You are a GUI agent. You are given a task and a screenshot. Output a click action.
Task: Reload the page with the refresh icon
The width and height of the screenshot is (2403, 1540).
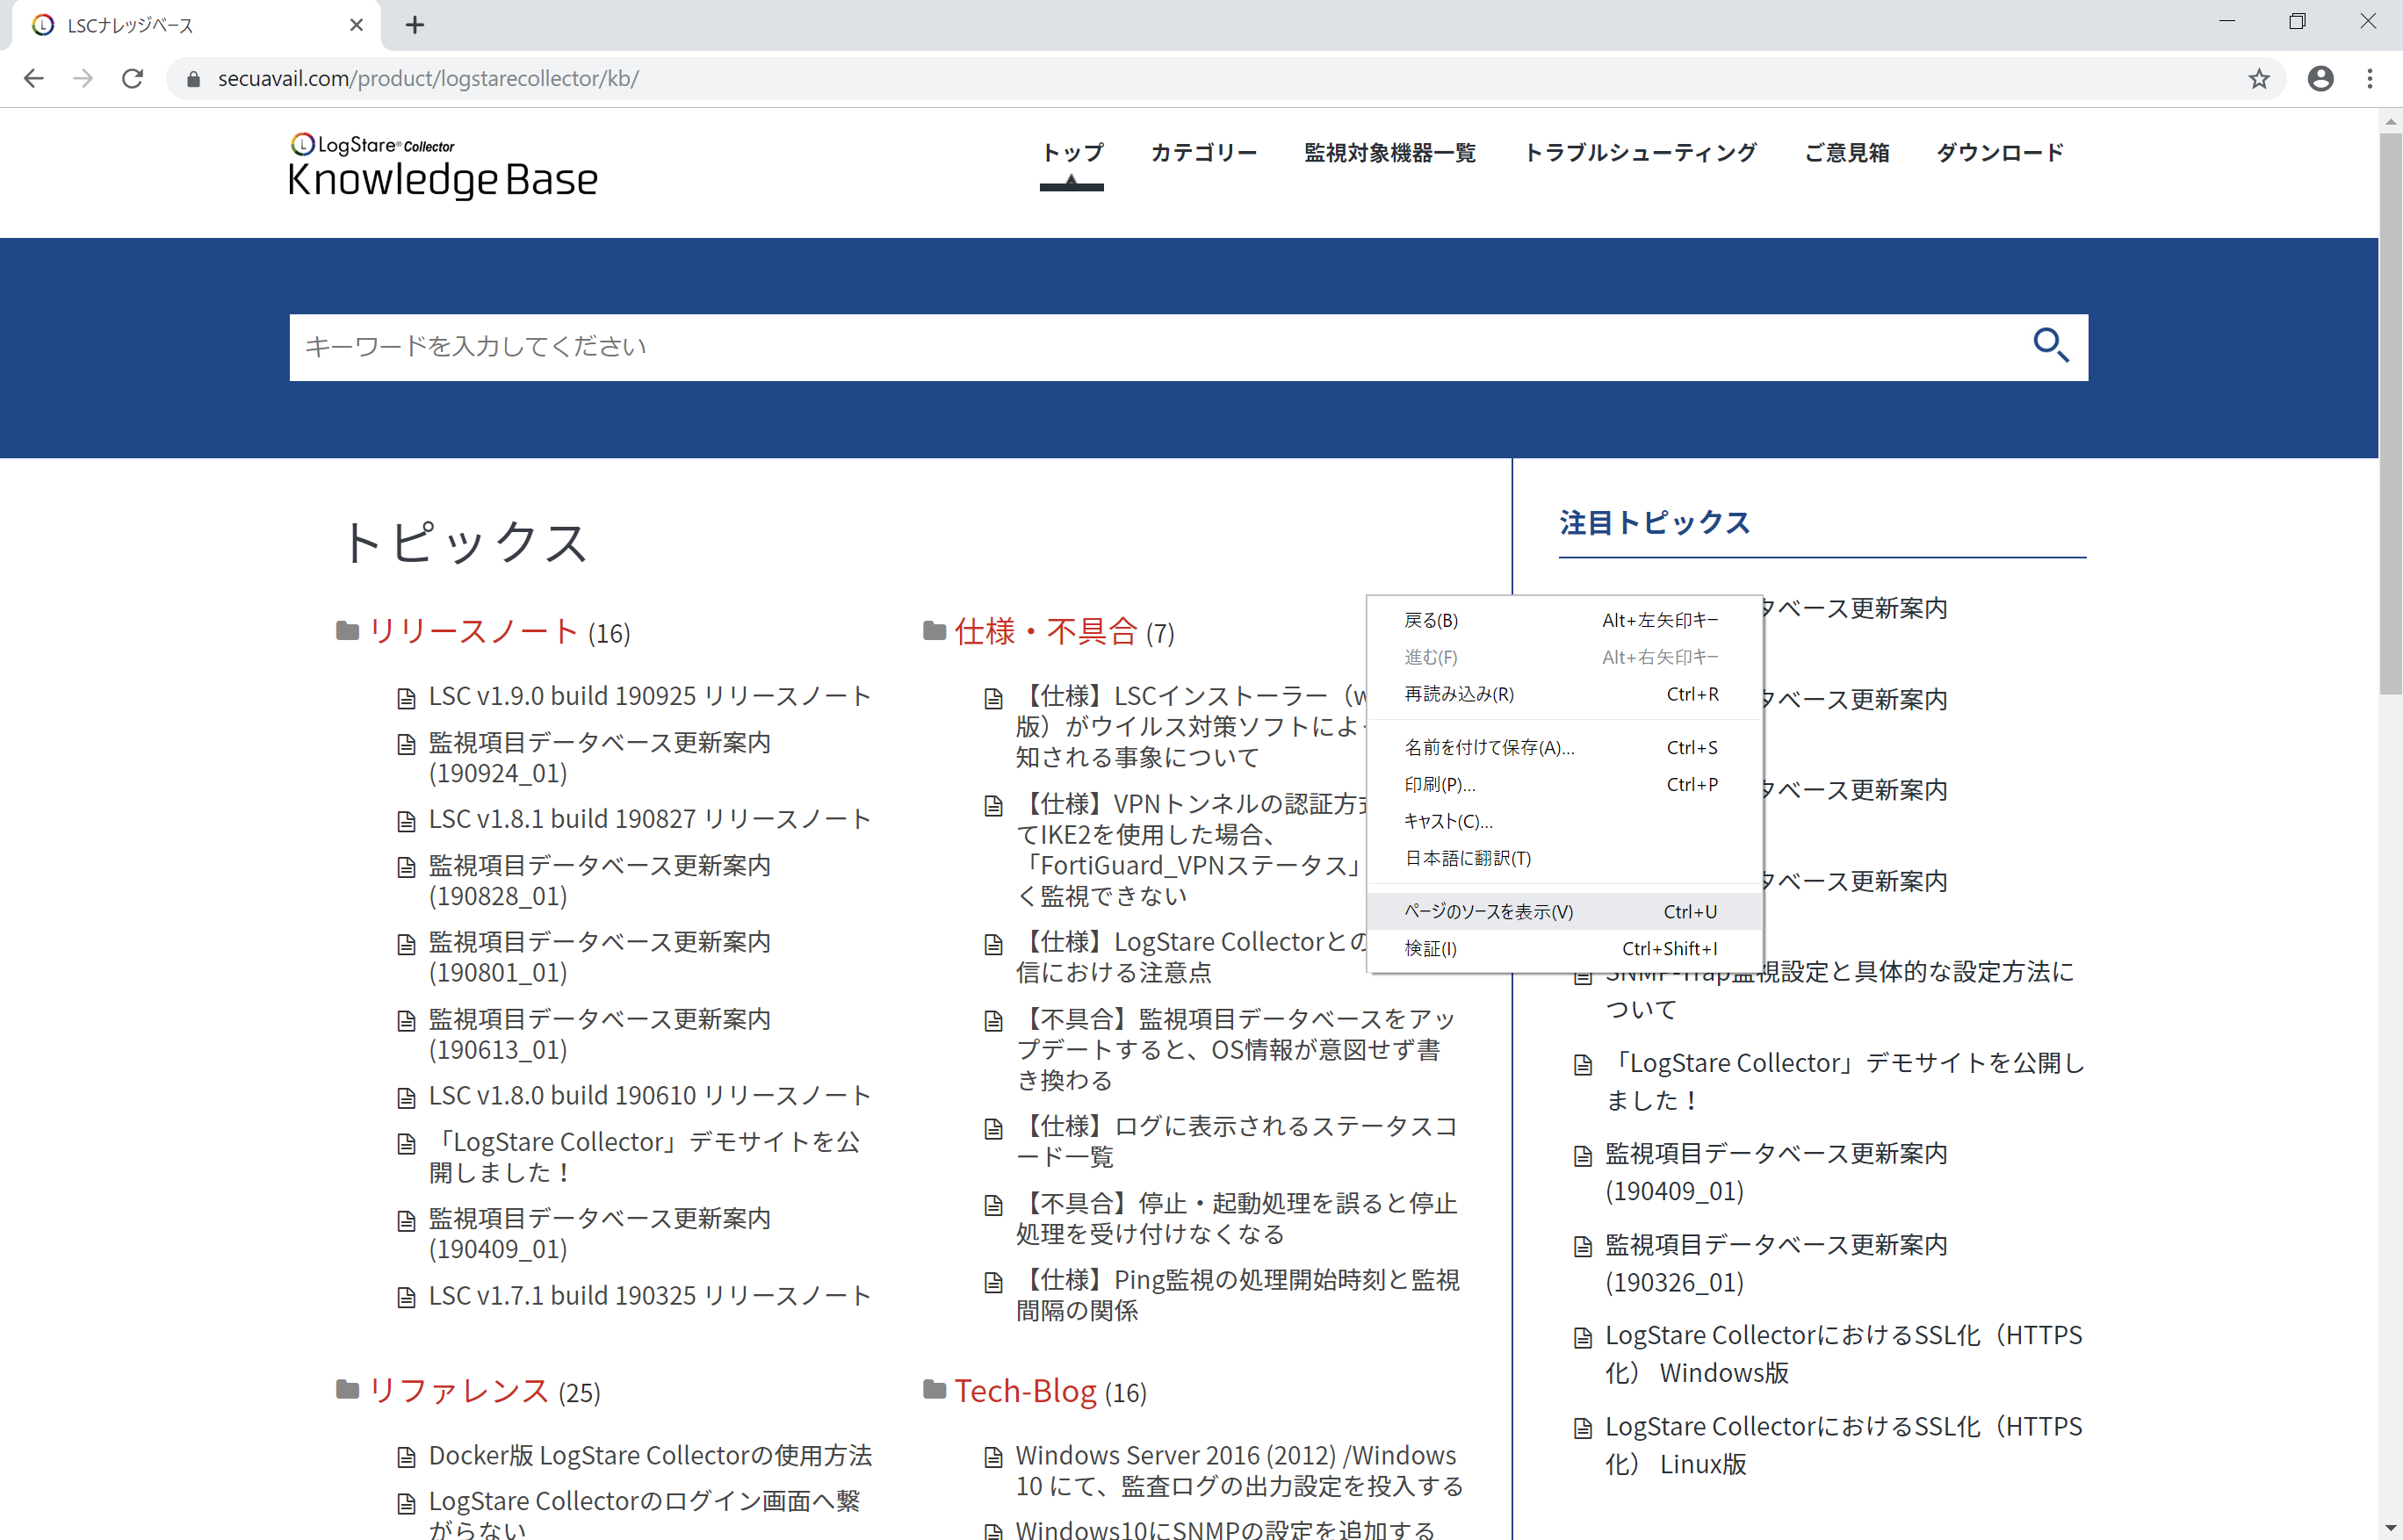pyautogui.click(x=132, y=78)
